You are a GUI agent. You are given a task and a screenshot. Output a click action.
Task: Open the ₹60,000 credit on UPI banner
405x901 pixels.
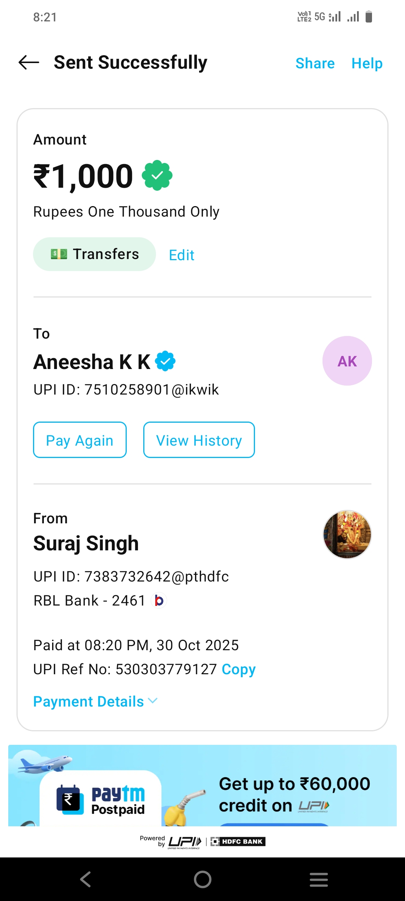294,794
